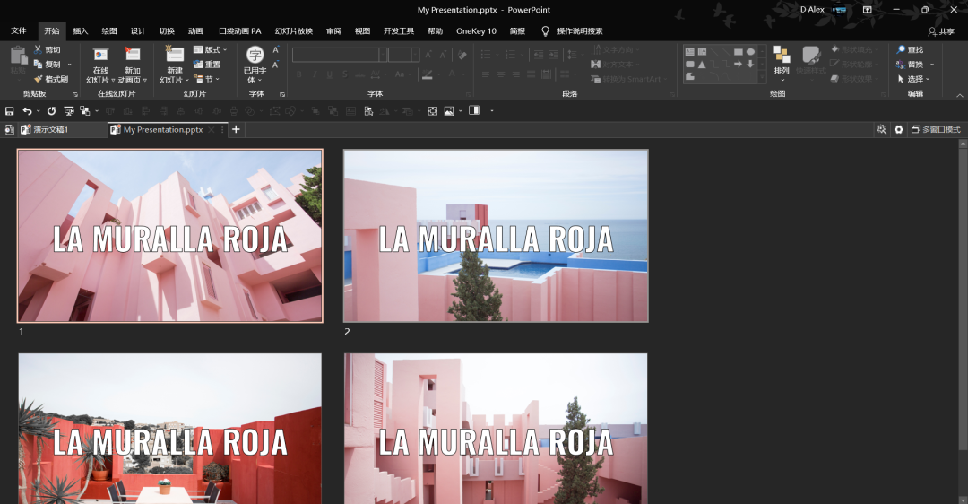The width and height of the screenshot is (968, 504).
Task: Select the rectangle shape in shapes gallery
Action: click(x=738, y=52)
